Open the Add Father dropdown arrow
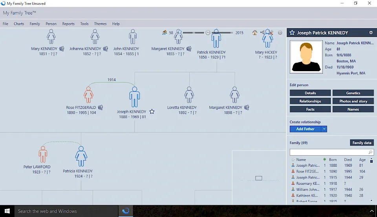 [x=324, y=129]
